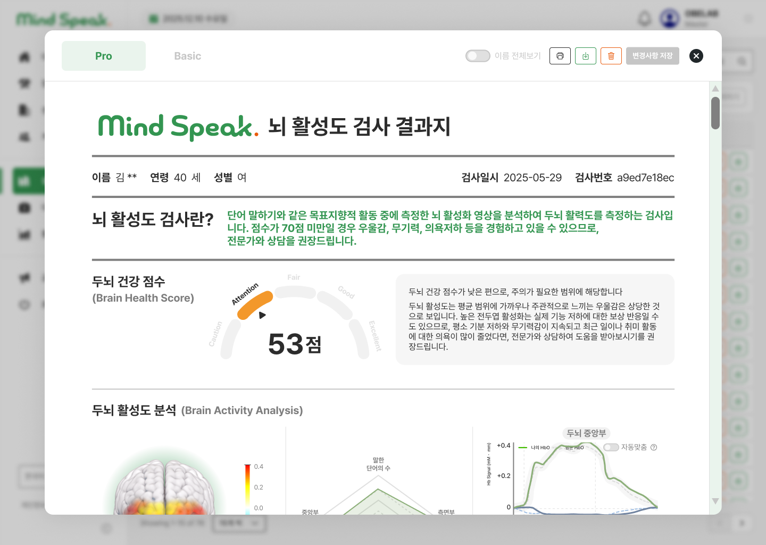The width and height of the screenshot is (766, 545).
Task: Download the report using the green download icon
Action: [x=586, y=56]
